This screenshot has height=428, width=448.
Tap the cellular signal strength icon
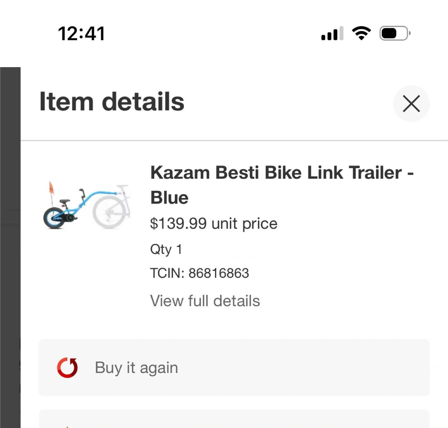(332, 34)
